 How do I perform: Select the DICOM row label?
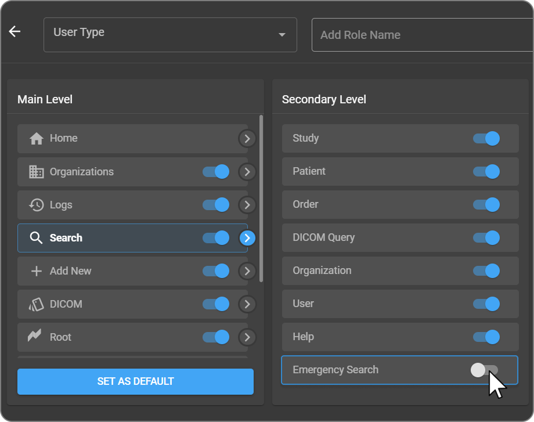(x=66, y=304)
